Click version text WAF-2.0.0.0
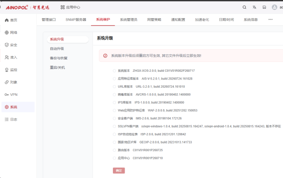The image size is (283, 178). tap(156, 111)
